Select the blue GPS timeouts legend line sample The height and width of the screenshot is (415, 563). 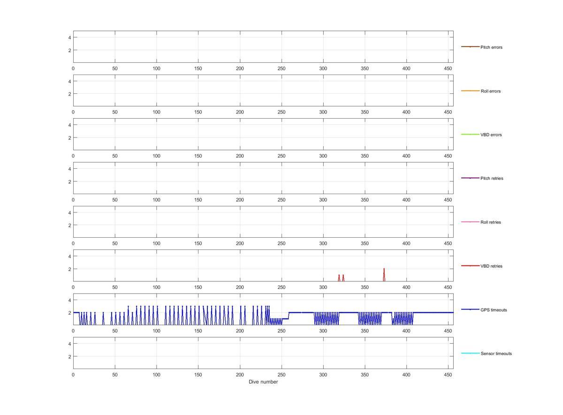[470, 309]
